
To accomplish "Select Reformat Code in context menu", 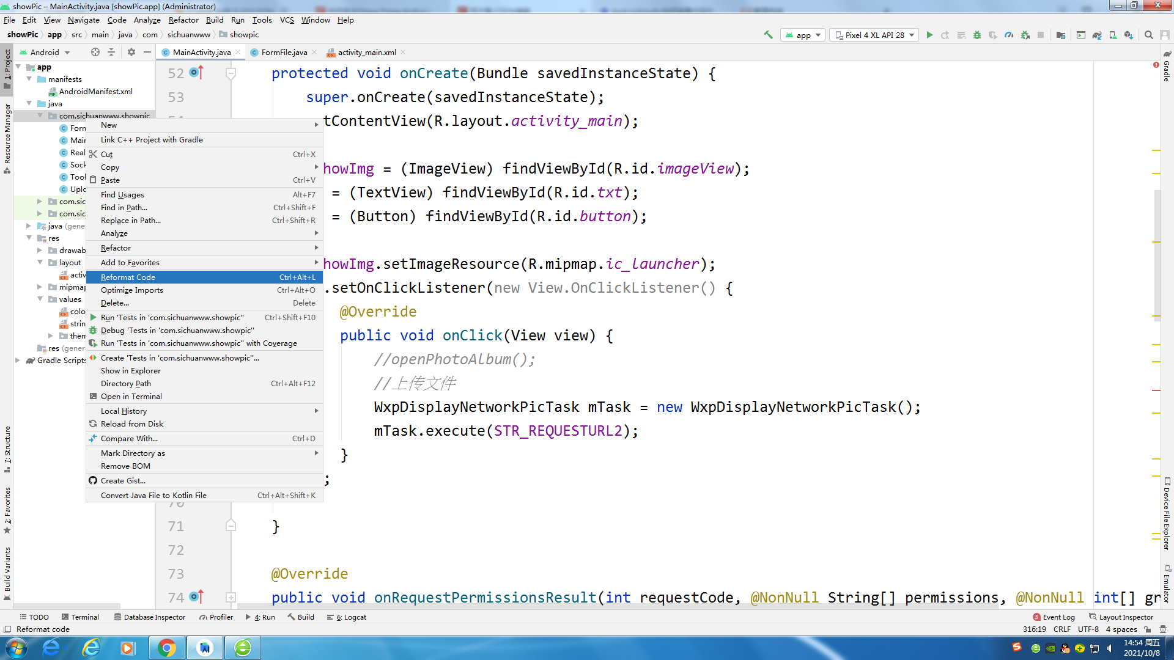I will coord(204,277).
